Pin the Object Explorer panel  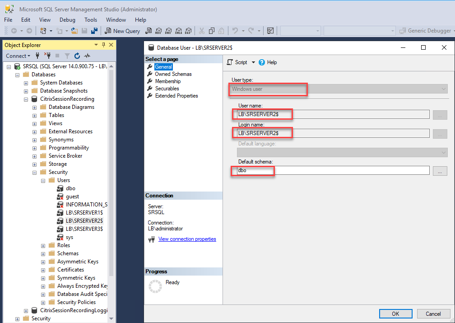pyautogui.click(x=103, y=45)
